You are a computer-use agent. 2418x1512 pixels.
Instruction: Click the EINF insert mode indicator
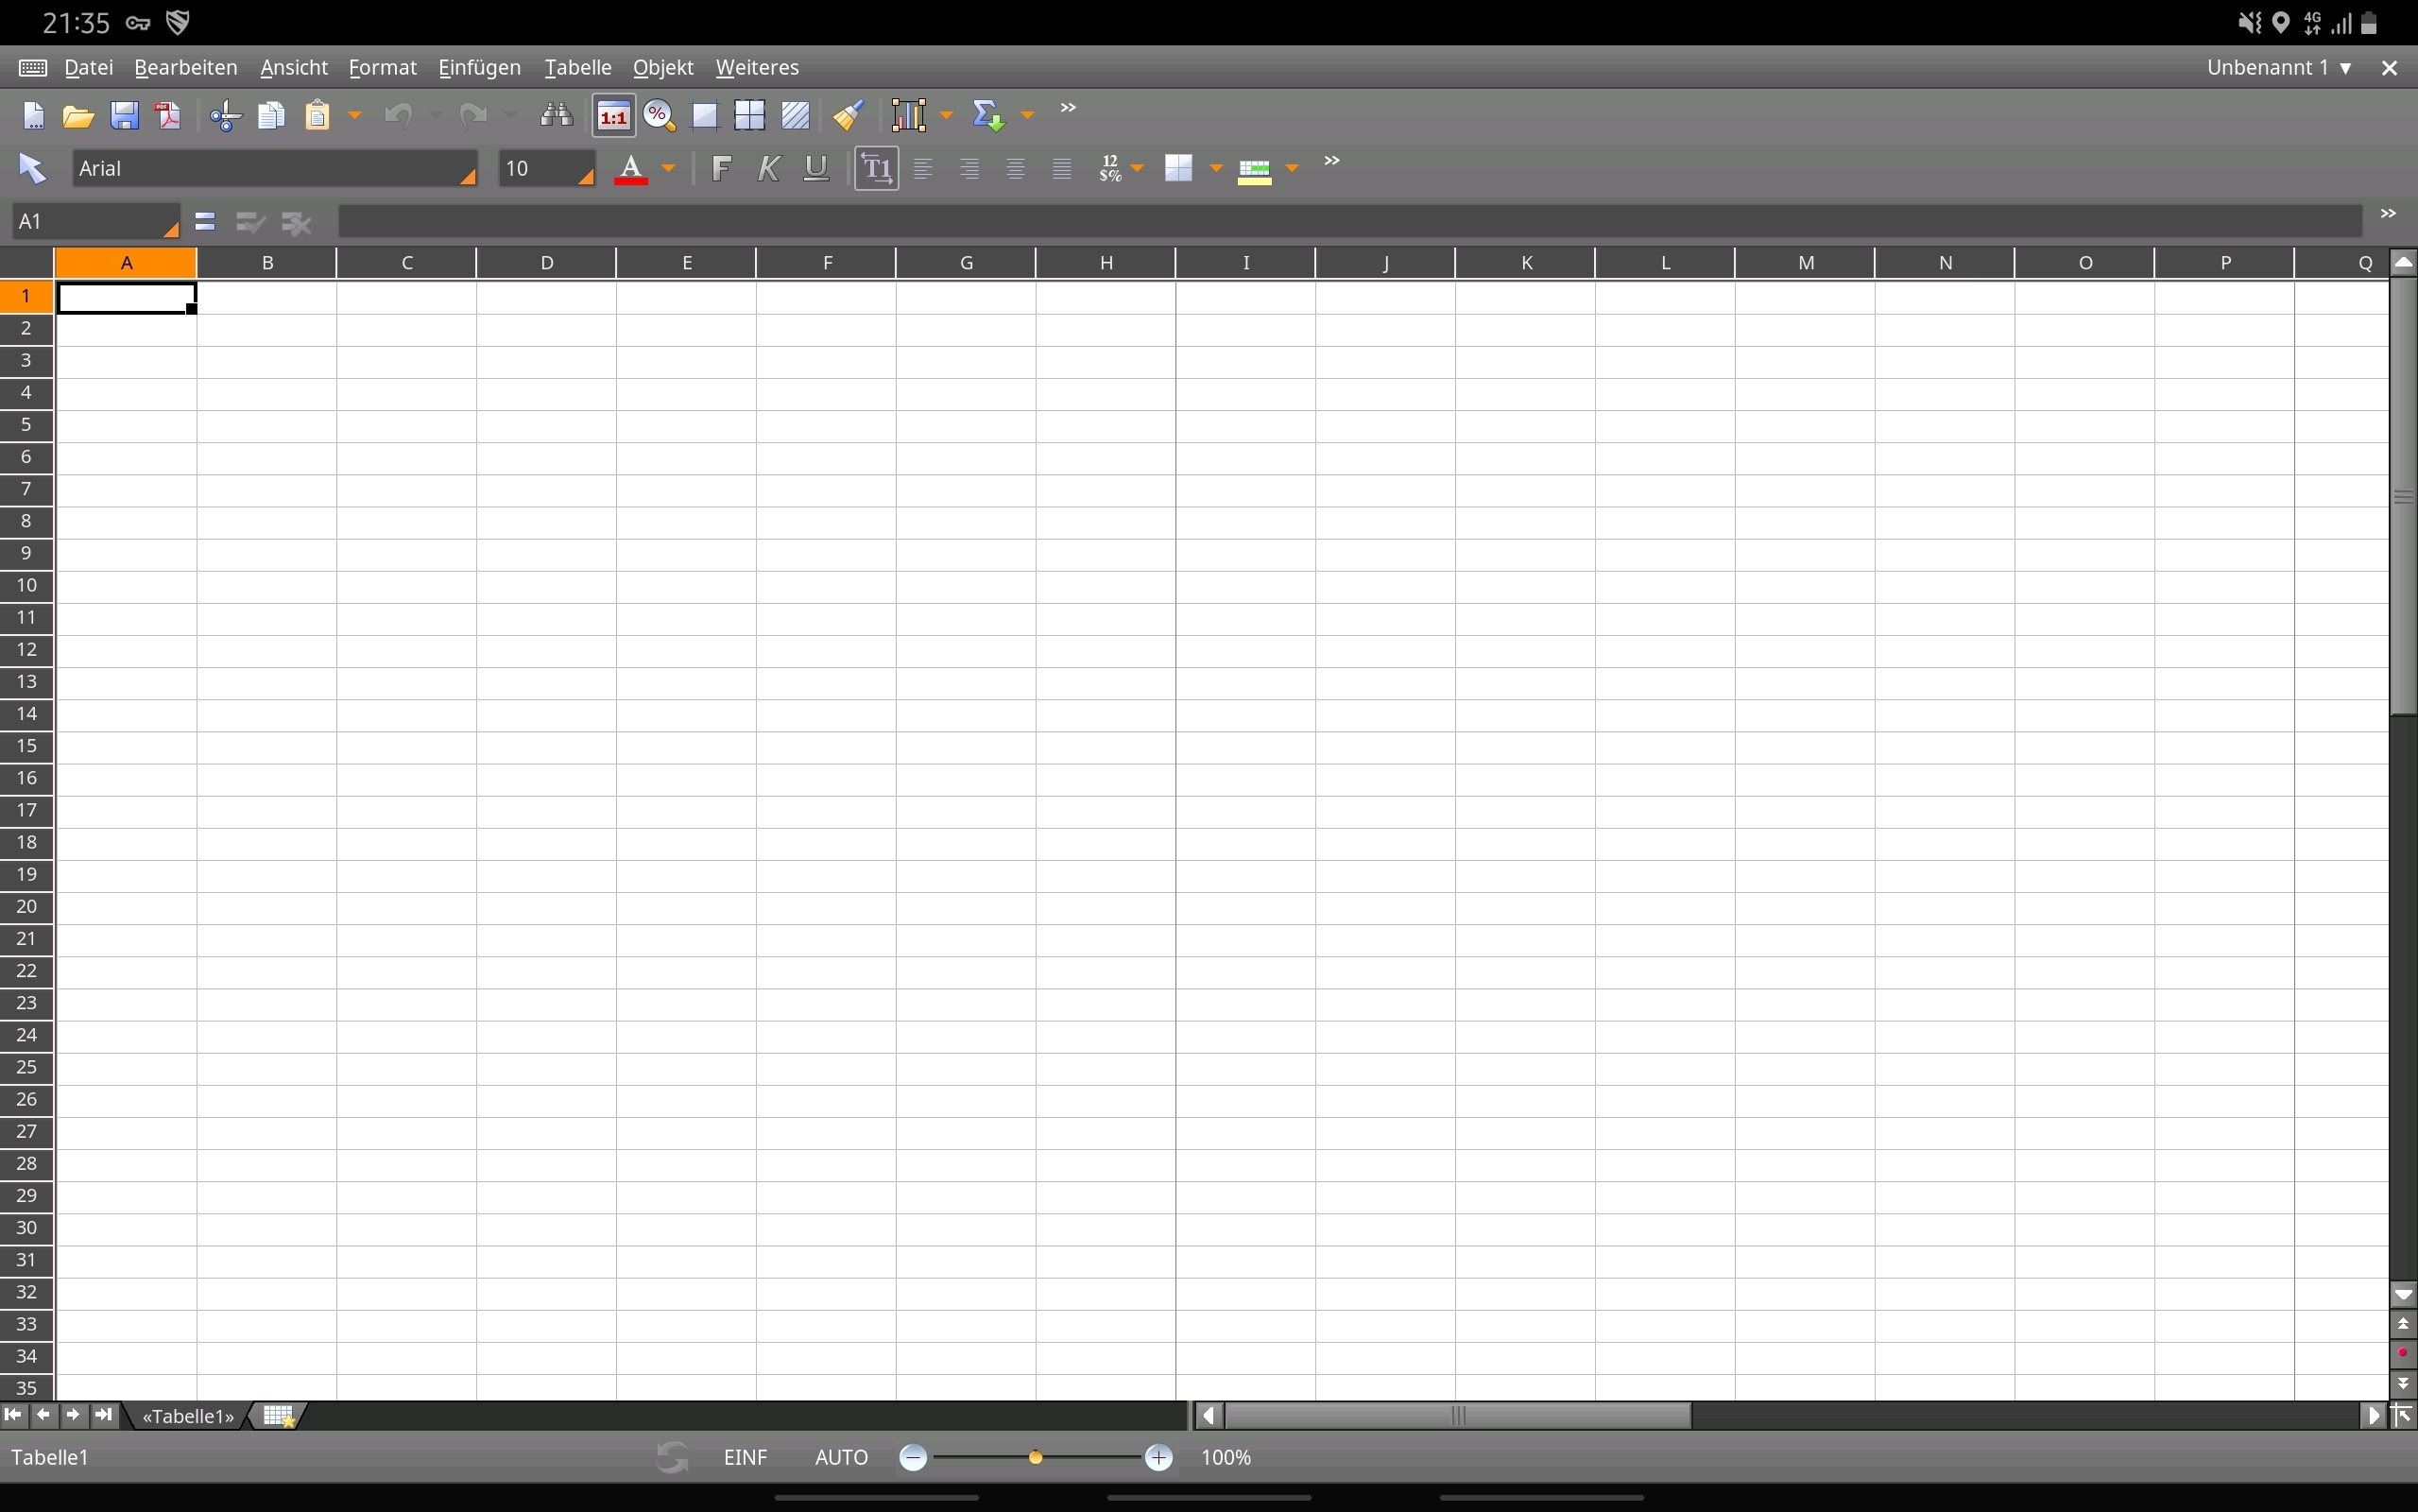[x=746, y=1458]
